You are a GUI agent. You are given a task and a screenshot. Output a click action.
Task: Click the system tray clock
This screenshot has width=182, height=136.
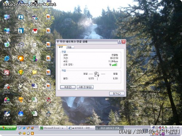point(174,127)
